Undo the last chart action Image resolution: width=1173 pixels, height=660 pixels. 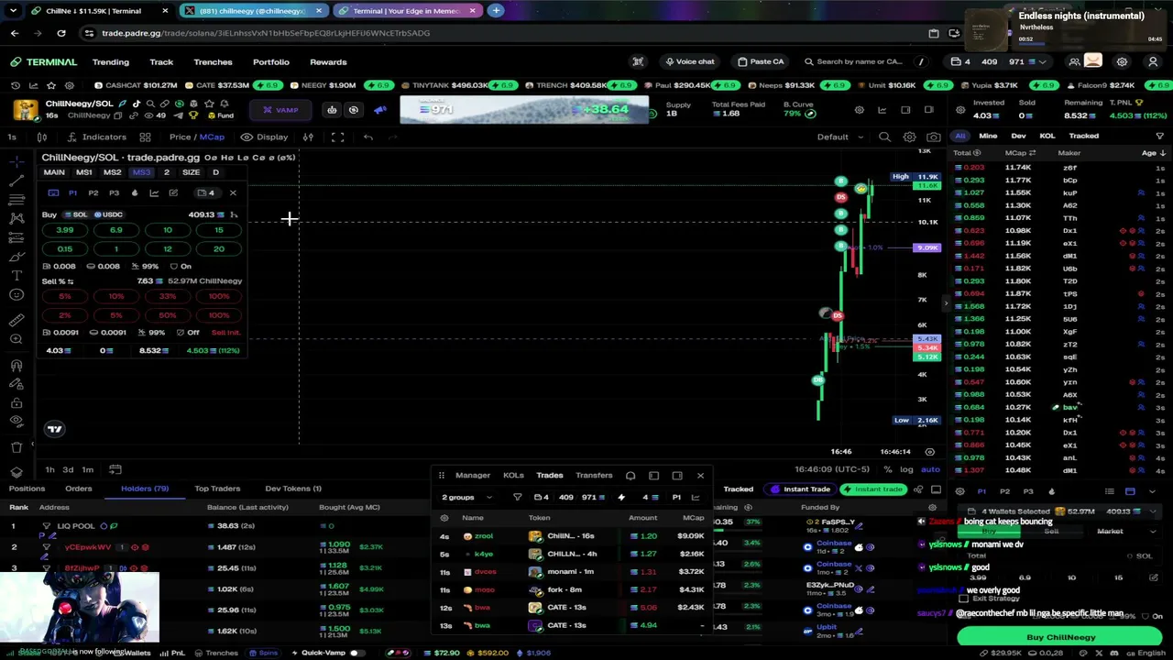(367, 137)
